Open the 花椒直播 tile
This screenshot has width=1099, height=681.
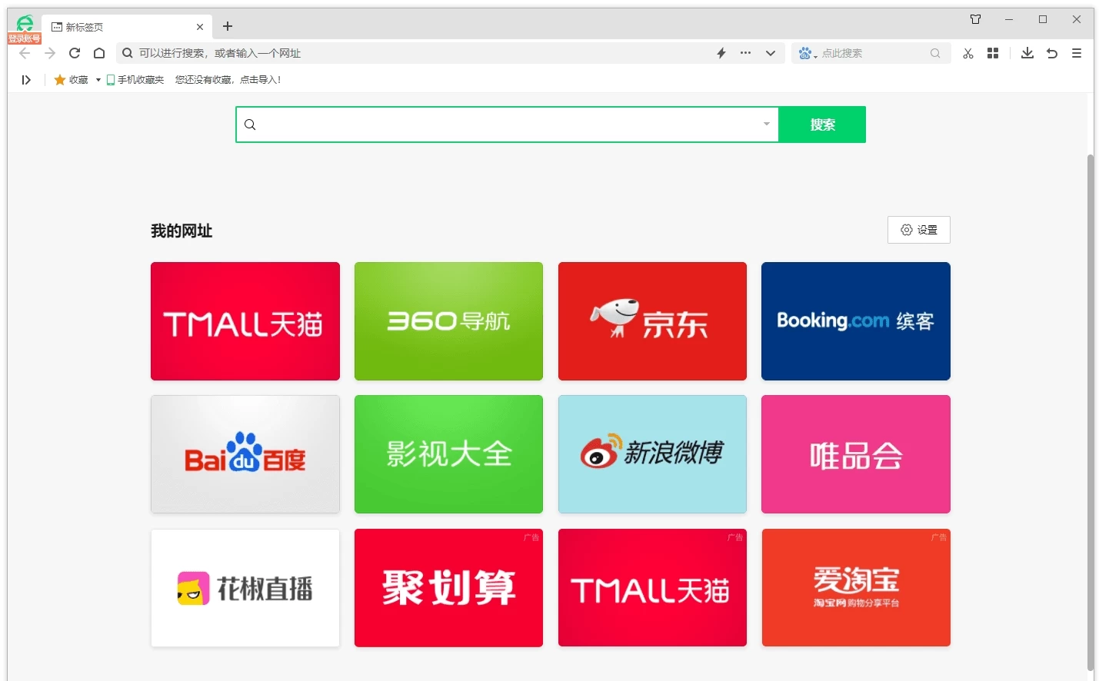[245, 588]
